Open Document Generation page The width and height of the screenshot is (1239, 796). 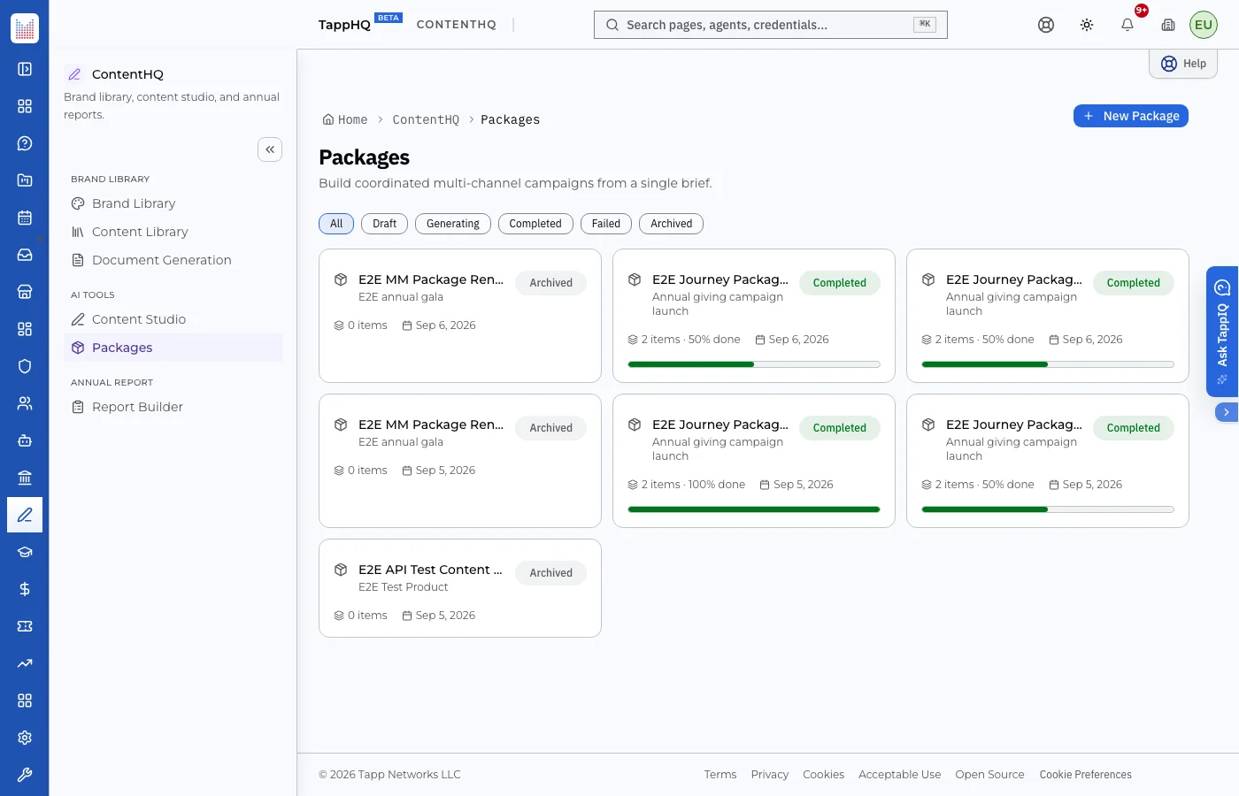click(173, 260)
